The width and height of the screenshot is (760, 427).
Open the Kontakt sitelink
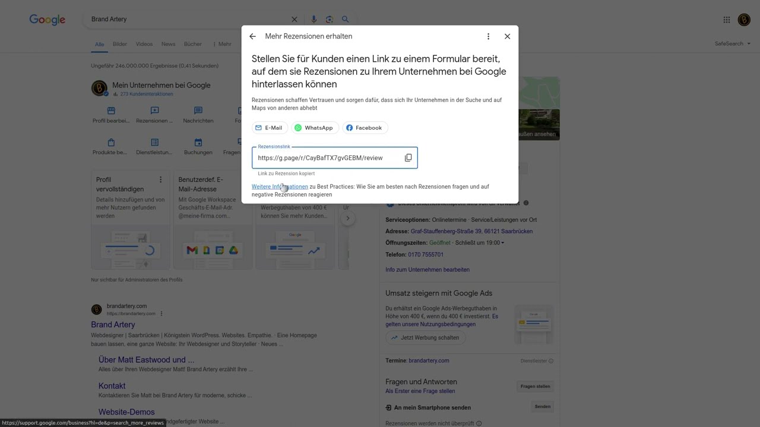(x=112, y=385)
